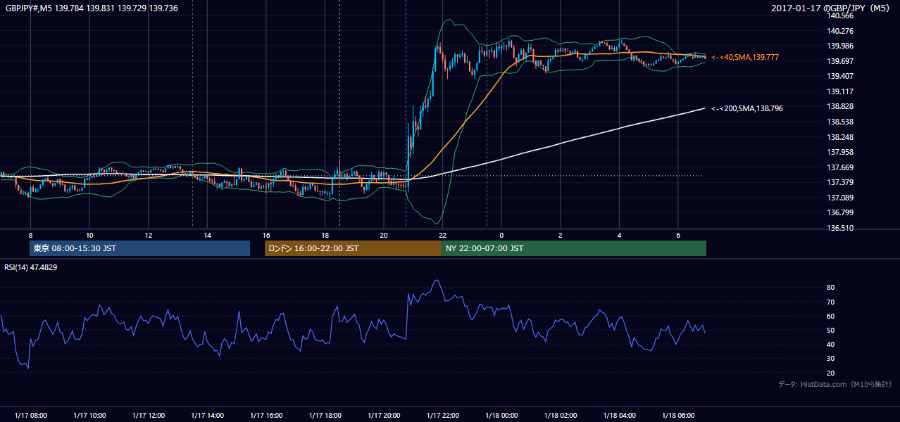Click price axis value 139.697
The height and width of the screenshot is (422, 900).
840,61
